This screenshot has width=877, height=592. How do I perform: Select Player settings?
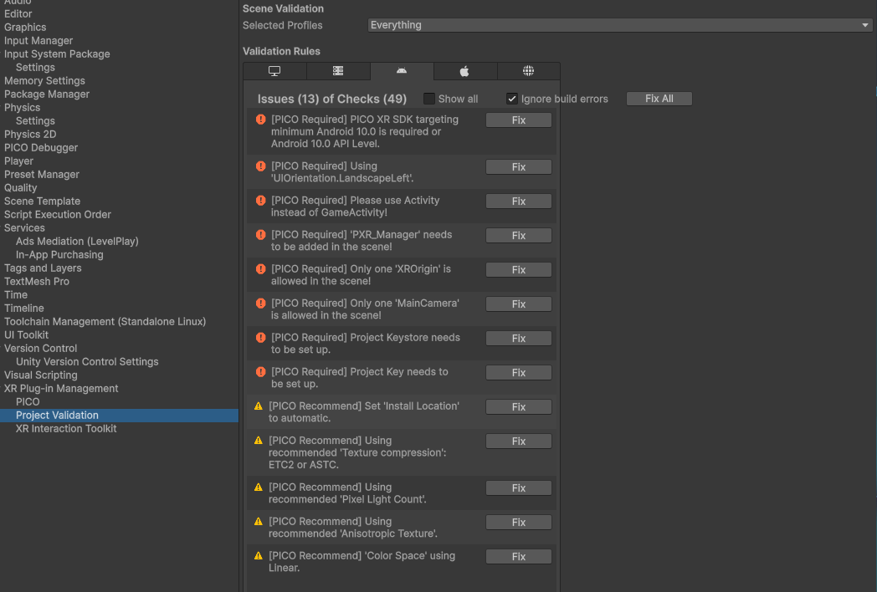point(19,161)
